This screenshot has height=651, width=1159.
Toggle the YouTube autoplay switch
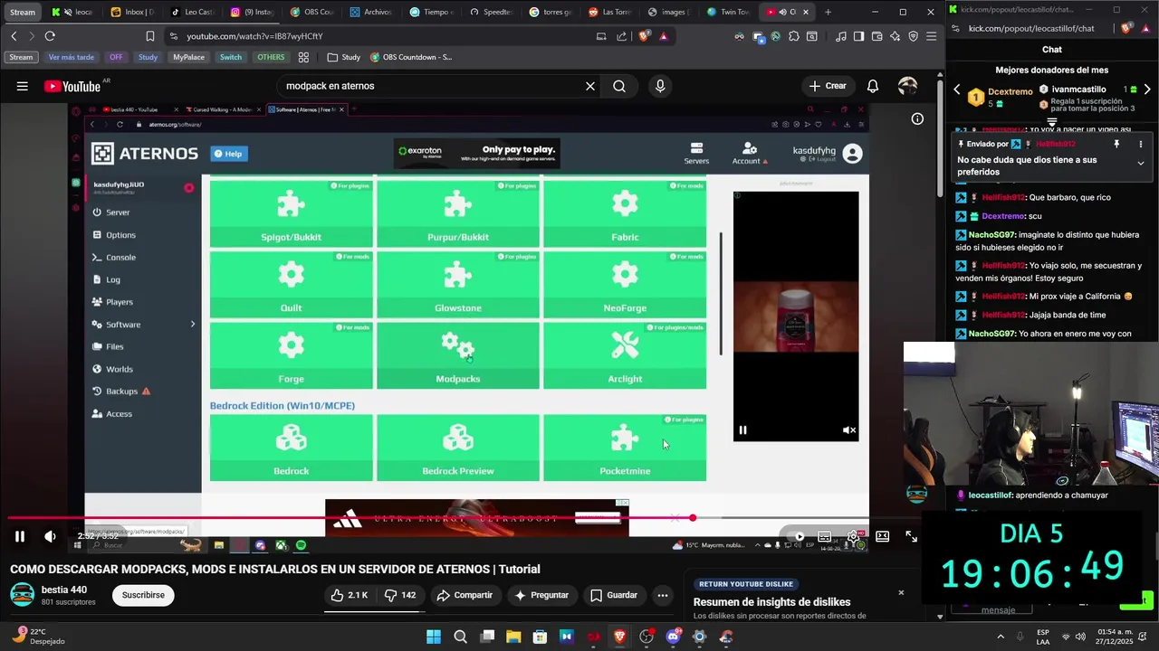coord(795,536)
